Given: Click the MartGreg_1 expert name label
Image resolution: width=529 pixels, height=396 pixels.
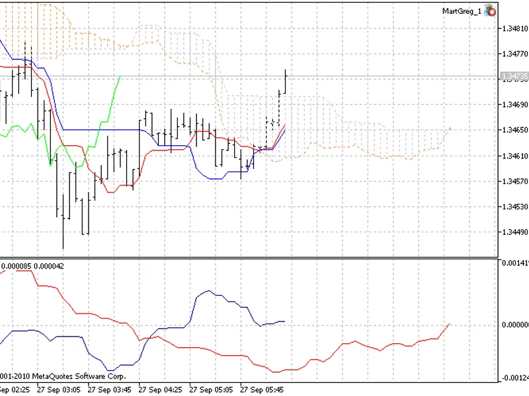Looking at the screenshot, I should (x=462, y=11).
